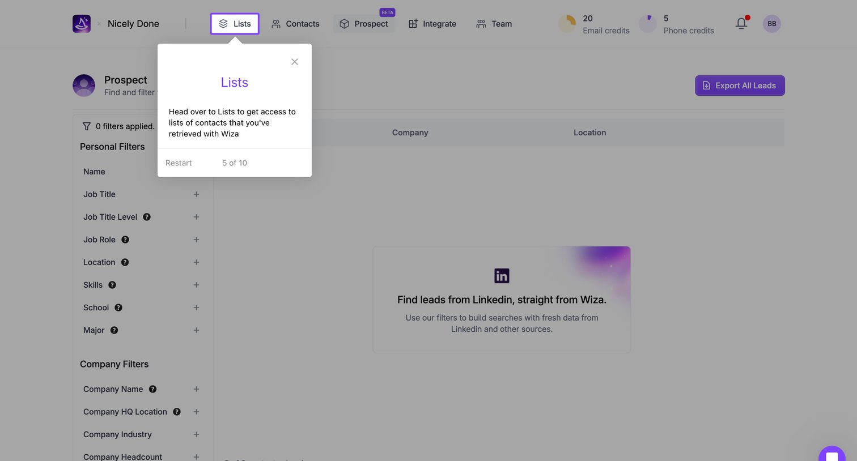Select the Name filter row

pyautogui.click(x=142, y=172)
